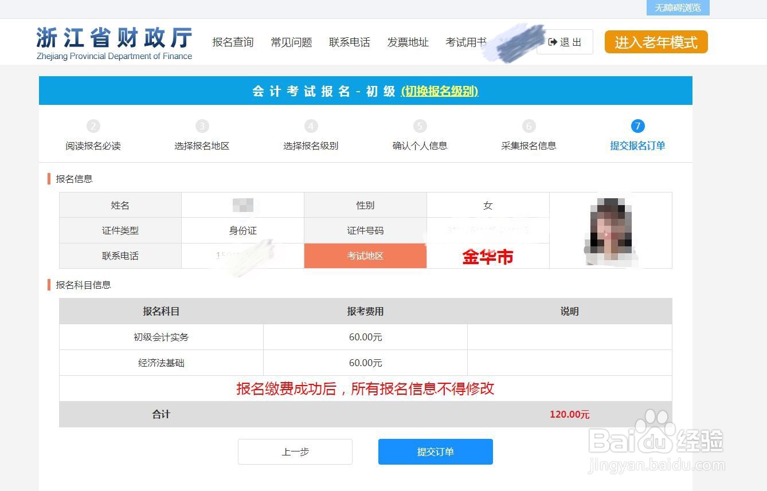Click the applicant photo thumbnail
Screen dimensions: 767x491
point(611,230)
